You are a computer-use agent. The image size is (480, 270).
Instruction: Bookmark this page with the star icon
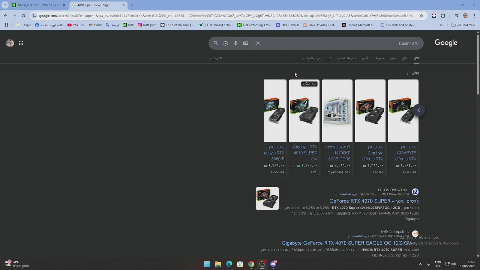[x=421, y=16]
